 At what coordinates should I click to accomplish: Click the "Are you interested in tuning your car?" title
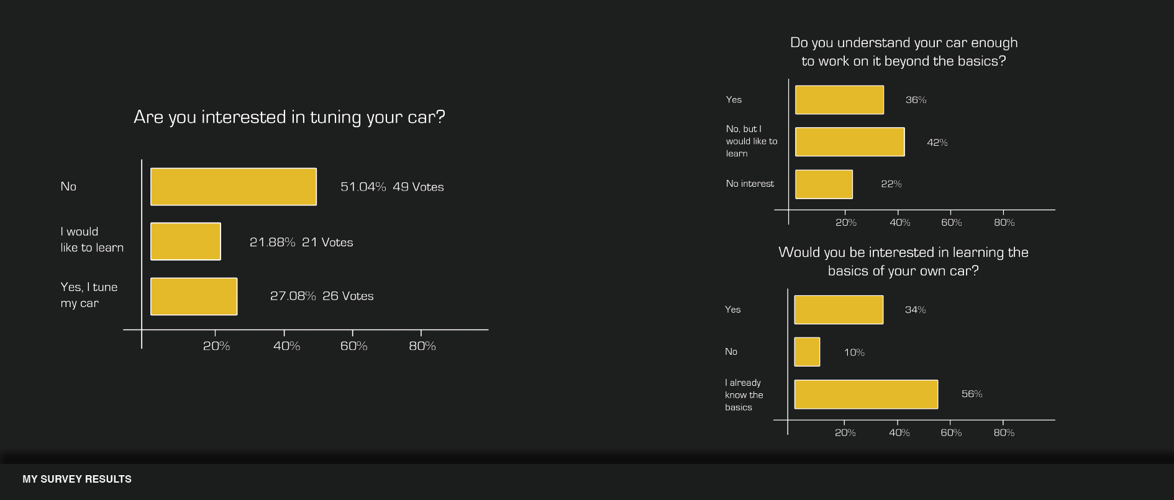click(x=289, y=117)
